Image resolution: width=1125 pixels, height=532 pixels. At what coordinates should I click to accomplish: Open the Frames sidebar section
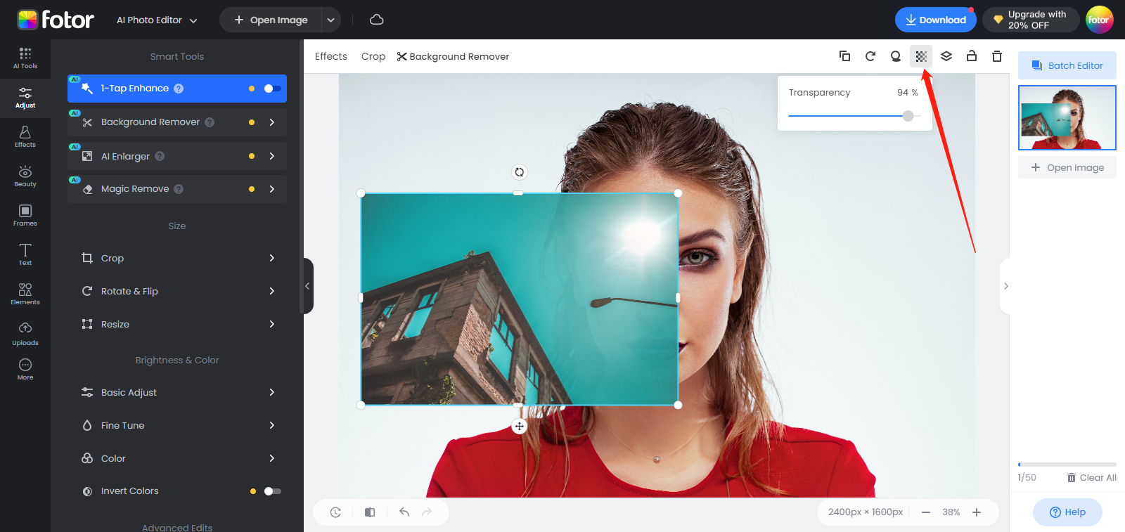point(25,216)
